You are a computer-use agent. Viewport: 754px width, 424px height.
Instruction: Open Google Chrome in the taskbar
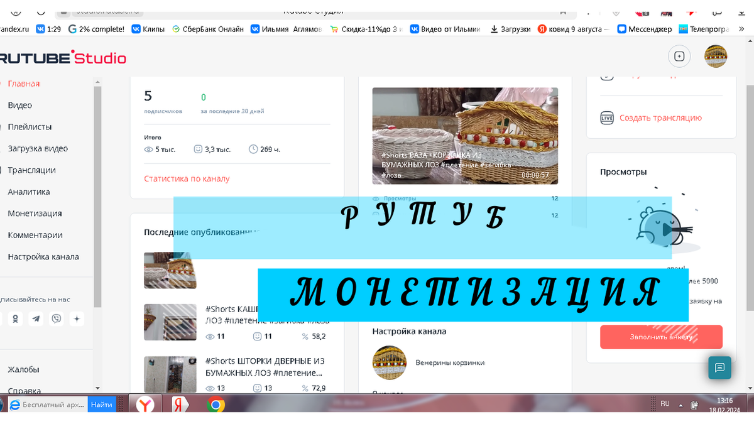pyautogui.click(x=215, y=405)
